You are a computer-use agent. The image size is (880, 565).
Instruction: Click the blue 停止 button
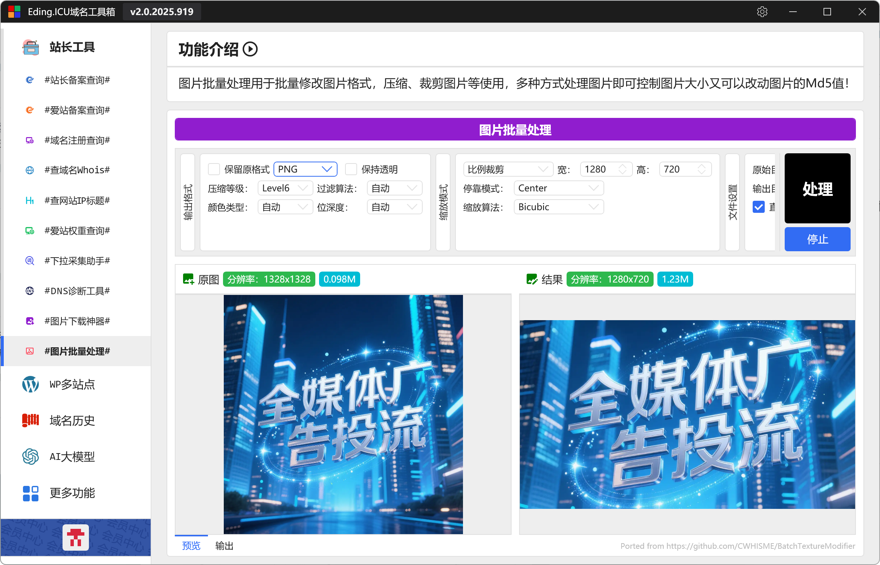click(x=817, y=239)
